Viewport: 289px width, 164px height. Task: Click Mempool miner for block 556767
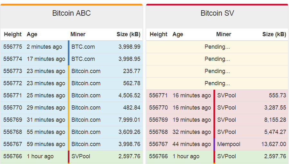(229, 144)
